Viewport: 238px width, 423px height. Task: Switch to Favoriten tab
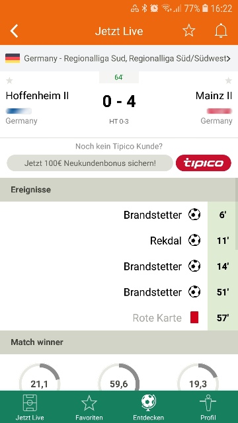(89, 407)
